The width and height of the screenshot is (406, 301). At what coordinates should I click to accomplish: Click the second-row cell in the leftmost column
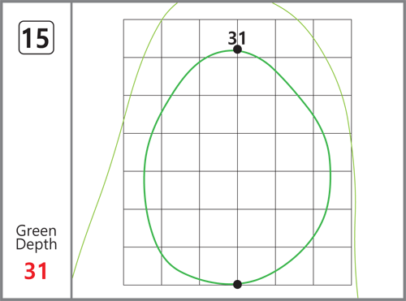143,76
